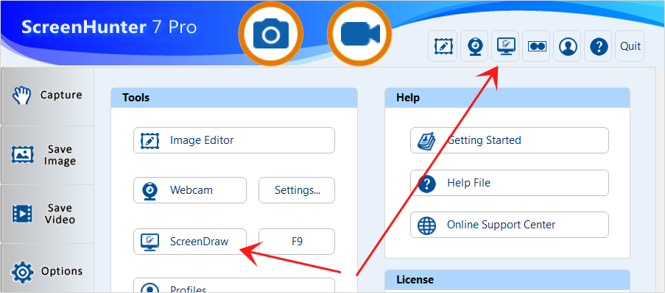
Task: Click the double-circle icon in top toolbar
Action: (x=536, y=46)
